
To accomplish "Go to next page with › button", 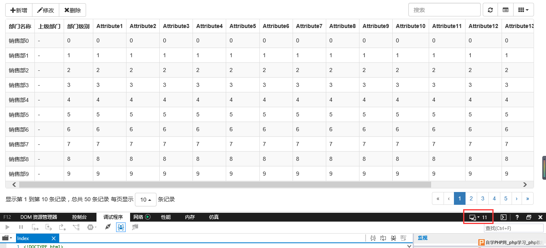I will pyautogui.click(x=517, y=198).
